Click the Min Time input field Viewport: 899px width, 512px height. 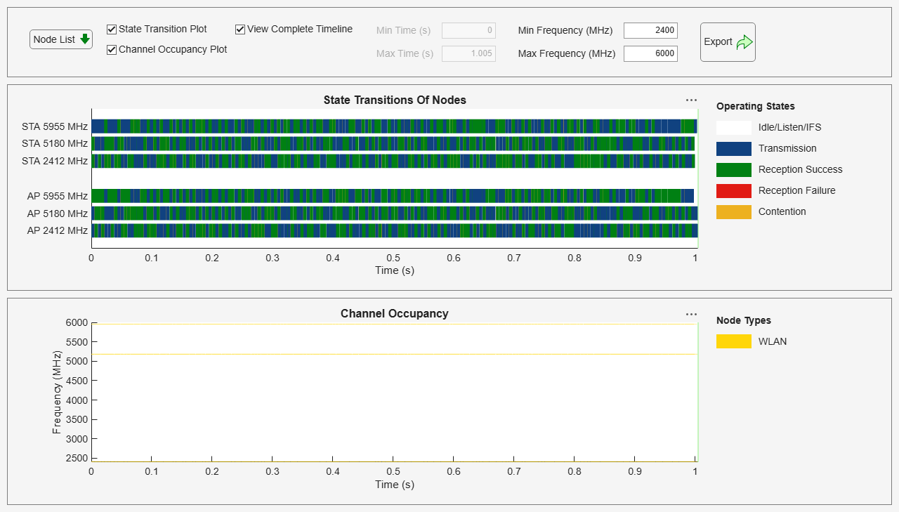468,30
